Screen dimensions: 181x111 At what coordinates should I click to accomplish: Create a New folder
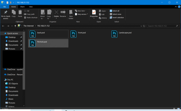point(71,14)
